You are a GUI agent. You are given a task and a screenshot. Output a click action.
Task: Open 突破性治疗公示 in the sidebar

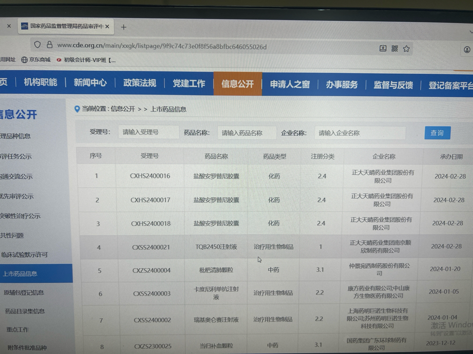click(20, 216)
